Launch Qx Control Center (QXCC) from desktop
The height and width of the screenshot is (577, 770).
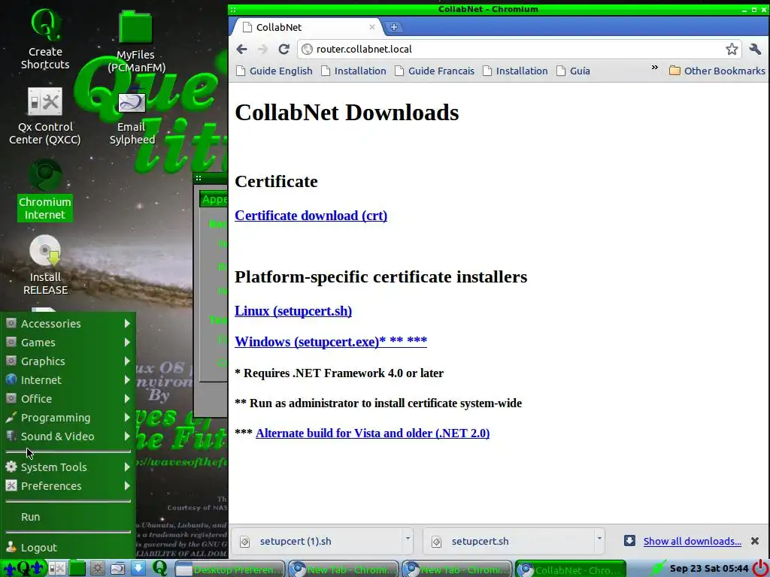(44, 116)
